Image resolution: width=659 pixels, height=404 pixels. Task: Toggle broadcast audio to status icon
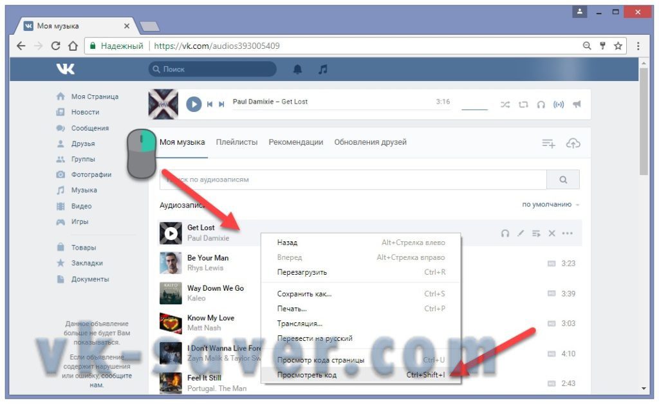click(559, 105)
